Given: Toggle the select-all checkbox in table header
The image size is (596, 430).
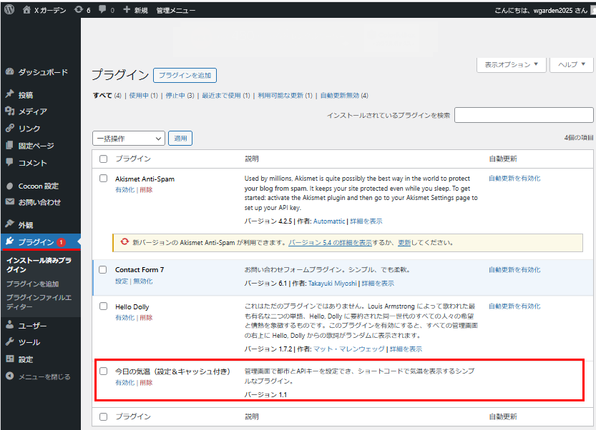Looking at the screenshot, I should (104, 159).
